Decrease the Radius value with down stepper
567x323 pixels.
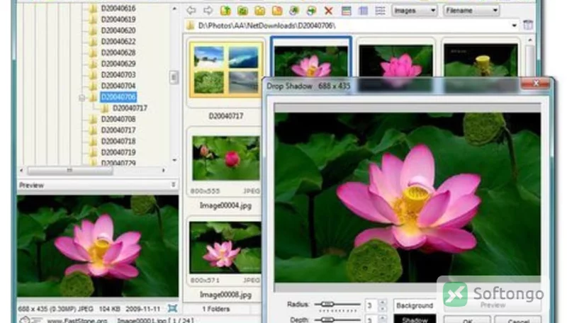383,309
